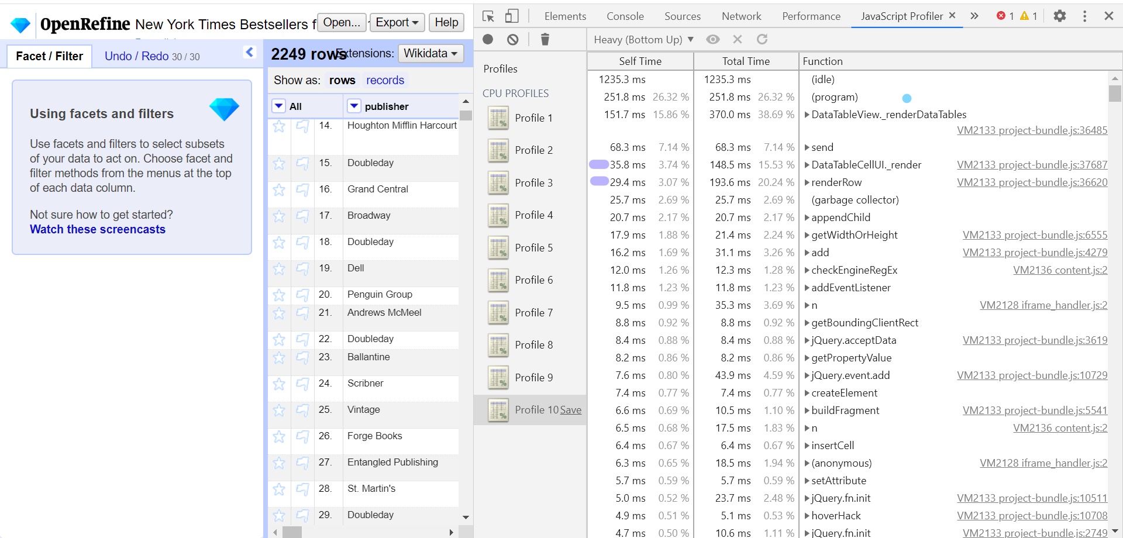Screen dimensions: 1123x538
Task: Open the Wikidata extensions dropdown
Action: pos(430,53)
